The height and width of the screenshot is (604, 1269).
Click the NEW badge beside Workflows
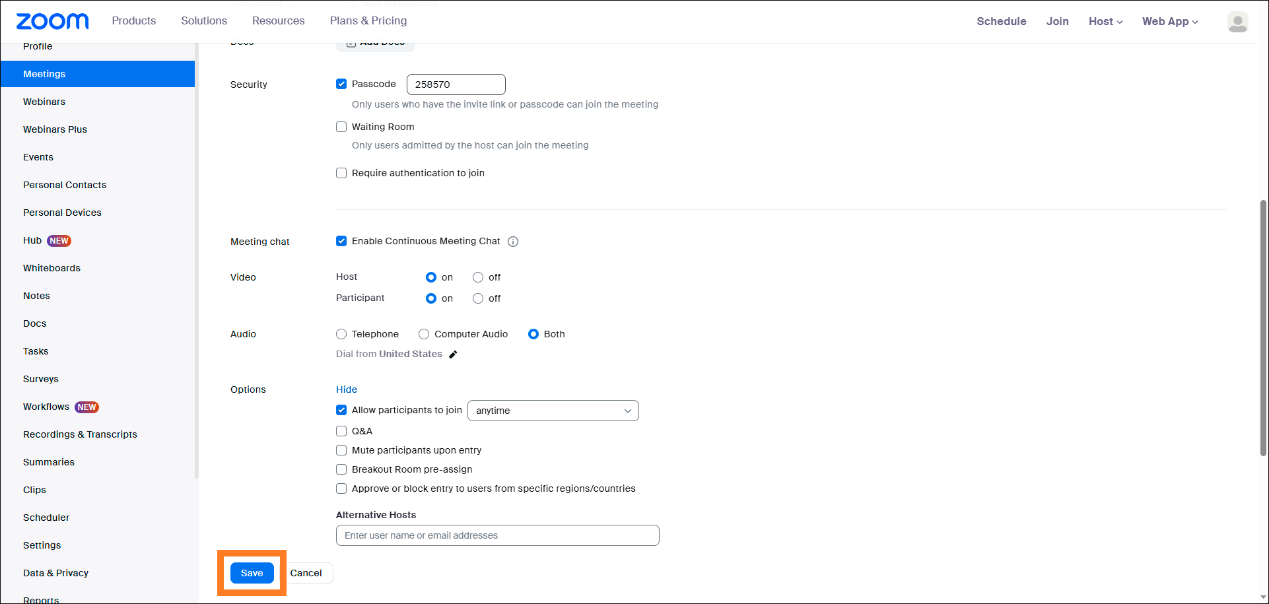(x=86, y=407)
